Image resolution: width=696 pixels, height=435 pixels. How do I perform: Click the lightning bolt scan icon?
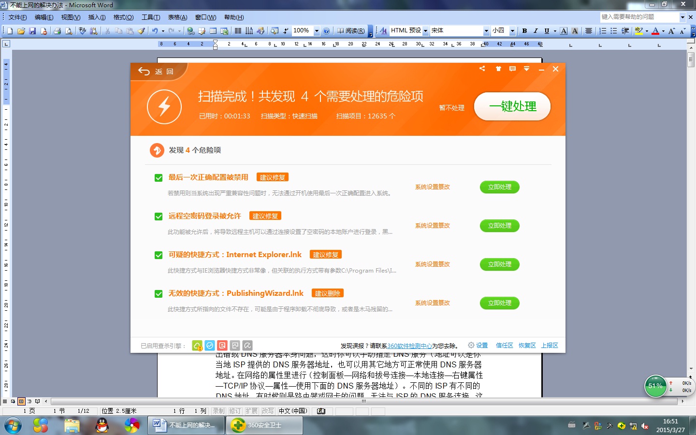(164, 106)
